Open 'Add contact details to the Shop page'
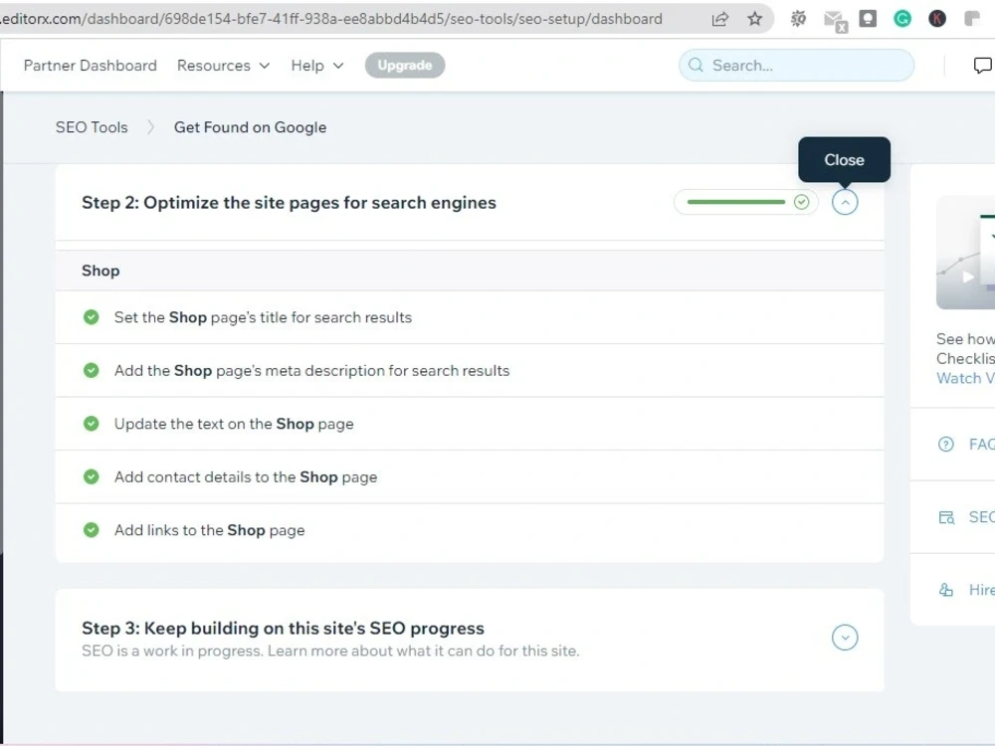Screen dimensions: 995x746 pos(470,477)
